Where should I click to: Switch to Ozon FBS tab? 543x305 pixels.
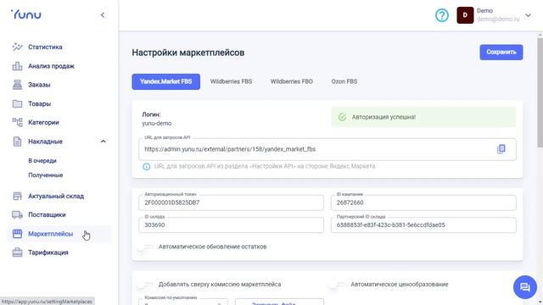pos(344,81)
